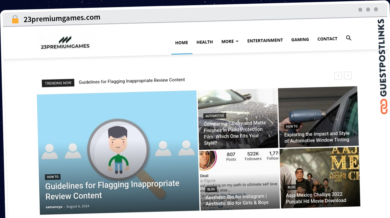This screenshot has width=390, height=218.
Task: Click the August 6, 2024 post date
Action: coord(78,206)
